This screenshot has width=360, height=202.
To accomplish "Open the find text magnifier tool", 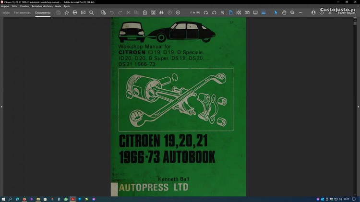I will (x=92, y=12).
